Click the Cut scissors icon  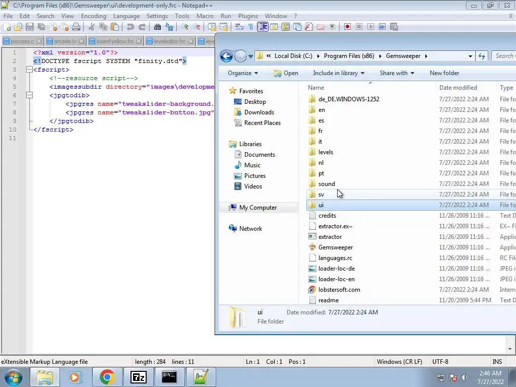click(x=92, y=27)
